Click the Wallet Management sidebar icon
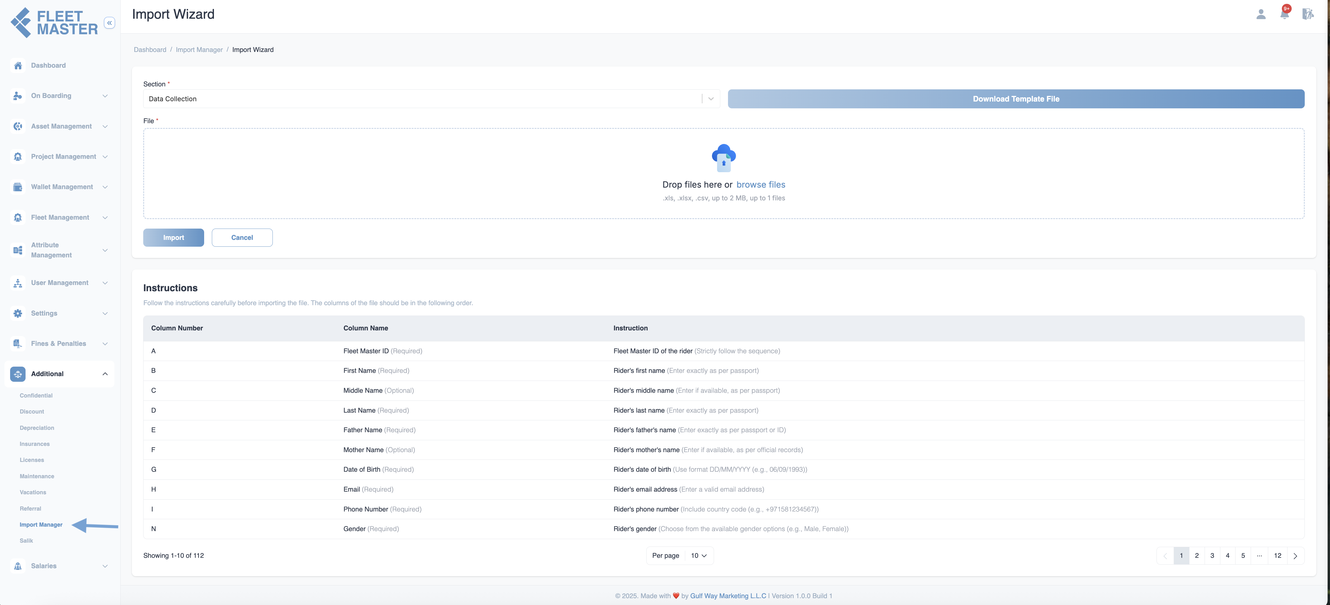Viewport: 1330px width, 605px height. pyautogui.click(x=18, y=187)
